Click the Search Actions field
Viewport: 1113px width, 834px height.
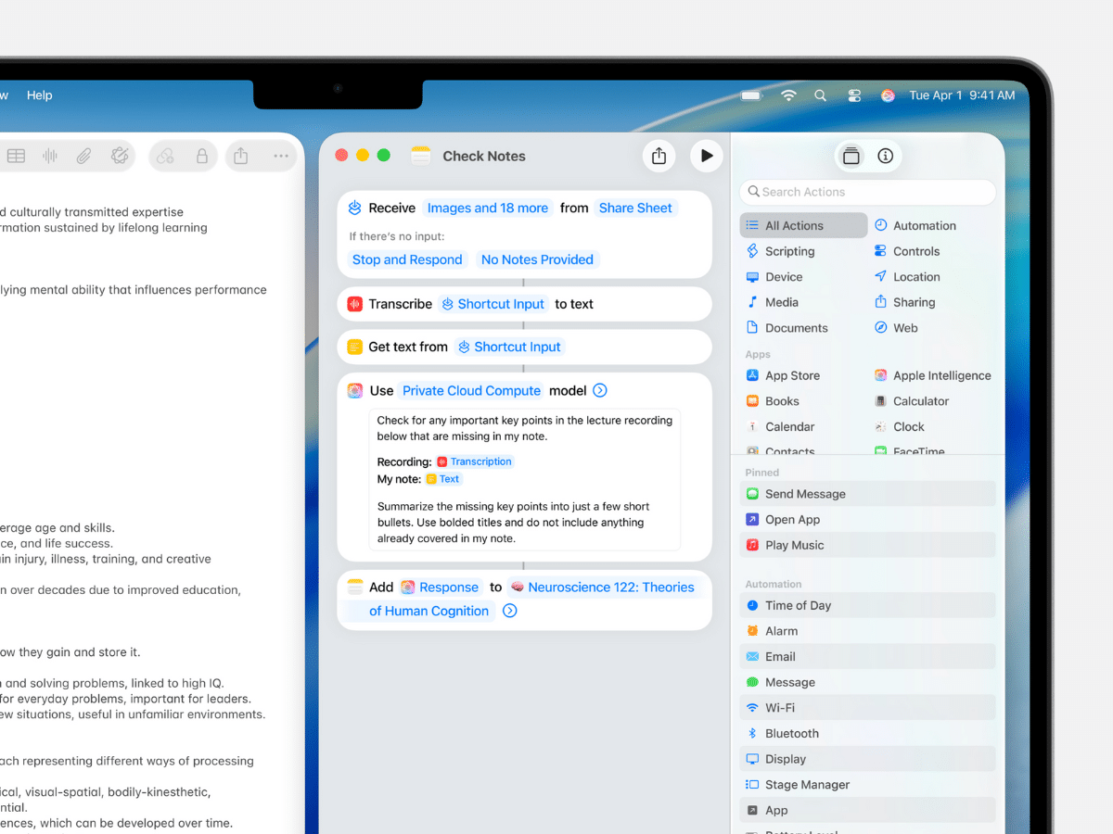(868, 192)
